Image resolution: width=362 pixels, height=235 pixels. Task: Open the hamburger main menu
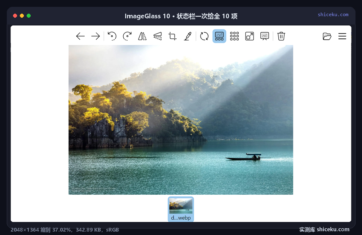click(x=342, y=36)
